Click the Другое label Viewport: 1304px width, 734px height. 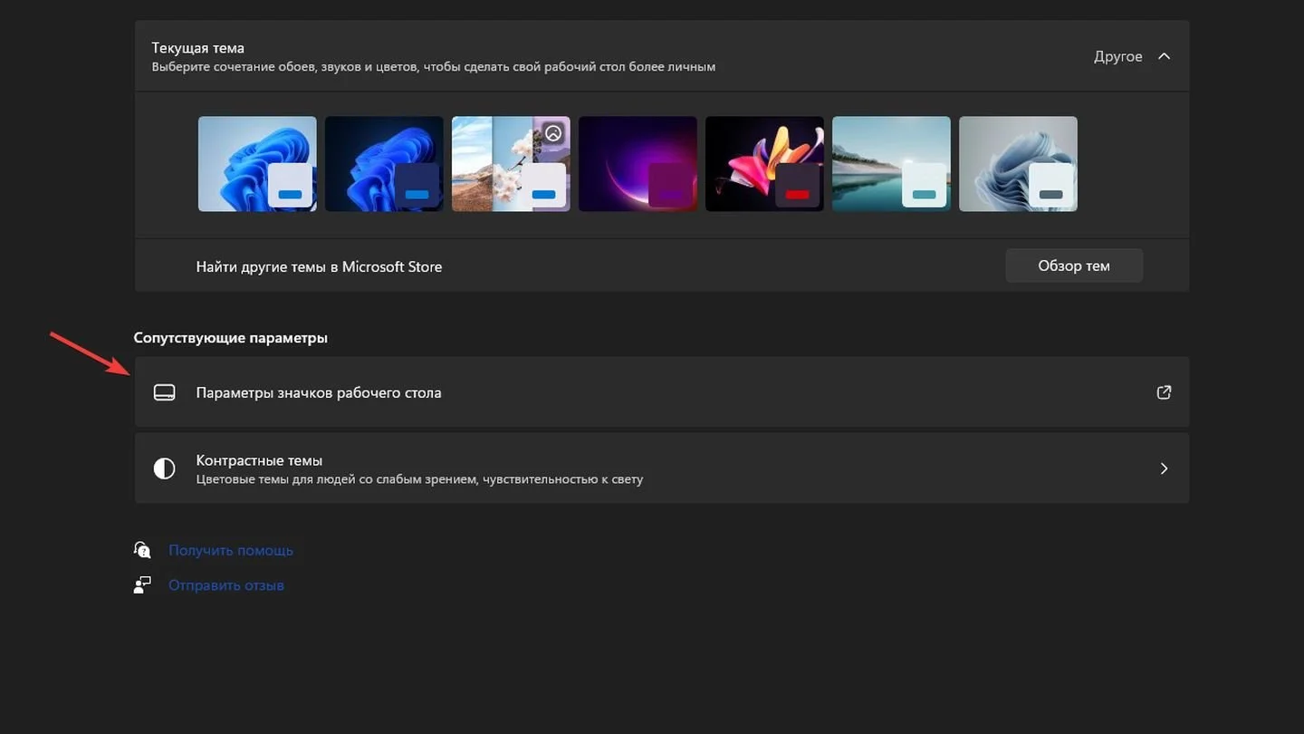point(1118,56)
